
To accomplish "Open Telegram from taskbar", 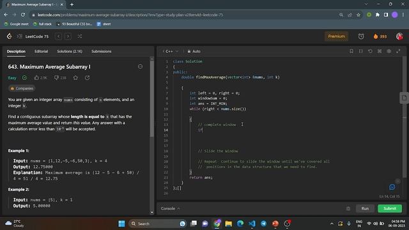I will point(264,224).
